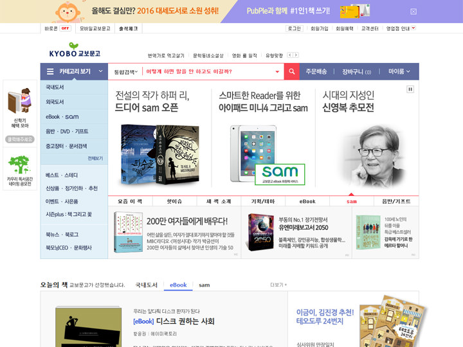This screenshot has height=347, width=463.
Task: Open 북모닝CEO · 문화행사 menu item
Action: 69,248
